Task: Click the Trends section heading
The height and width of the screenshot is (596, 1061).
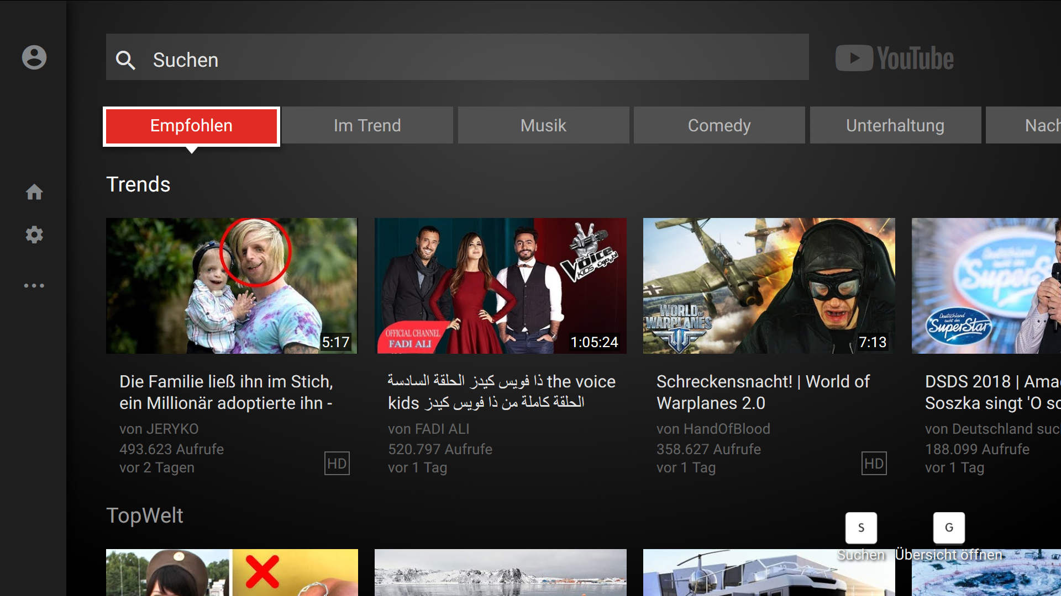Action: [x=138, y=184]
